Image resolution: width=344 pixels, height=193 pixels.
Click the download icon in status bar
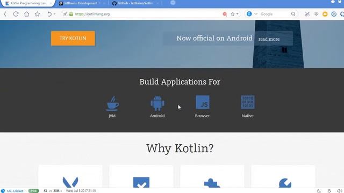(329, 191)
